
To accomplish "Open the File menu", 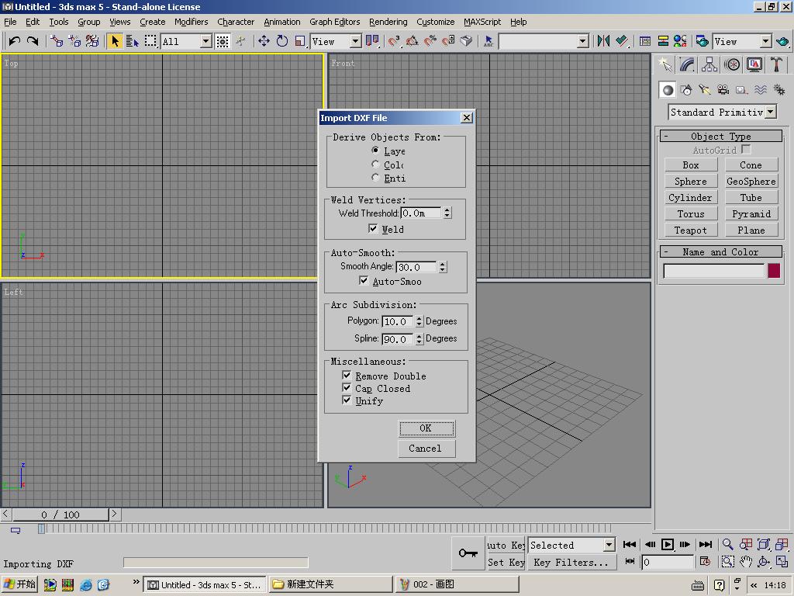I will (x=10, y=22).
